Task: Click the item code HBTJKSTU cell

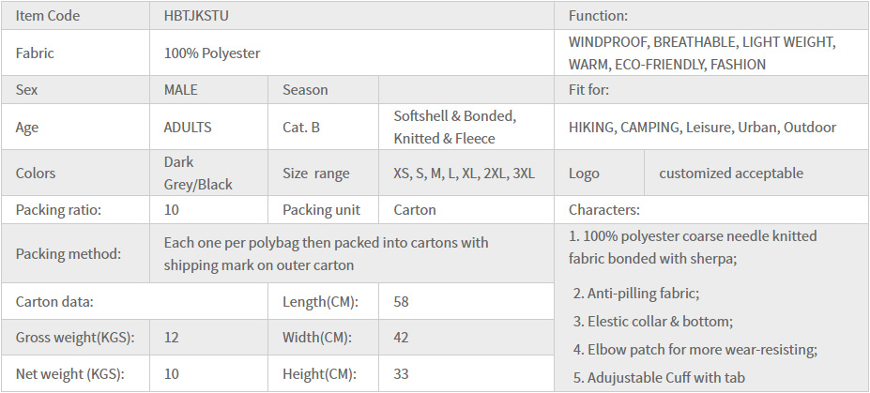Action: point(200,16)
